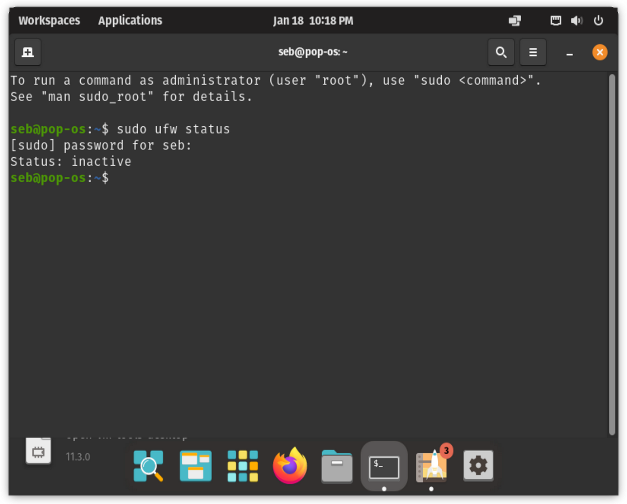Click the terminal vertical scrollbar

coord(611,254)
